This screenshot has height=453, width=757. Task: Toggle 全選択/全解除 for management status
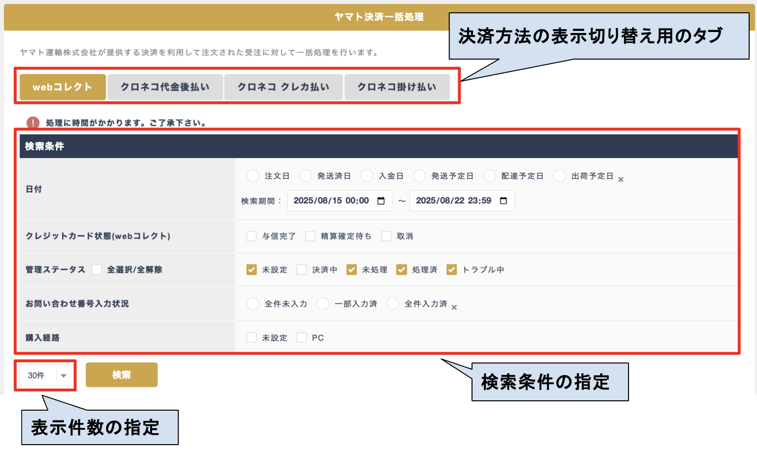pos(97,270)
